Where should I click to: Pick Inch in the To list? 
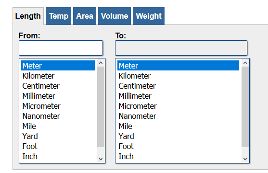pyautogui.click(x=178, y=156)
